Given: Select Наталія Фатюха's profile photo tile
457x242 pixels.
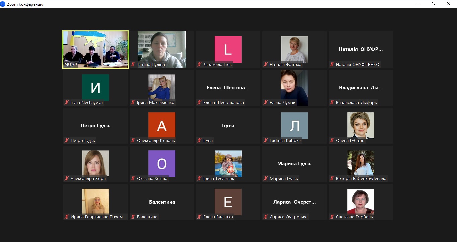Looking at the screenshot, I should (294, 49).
